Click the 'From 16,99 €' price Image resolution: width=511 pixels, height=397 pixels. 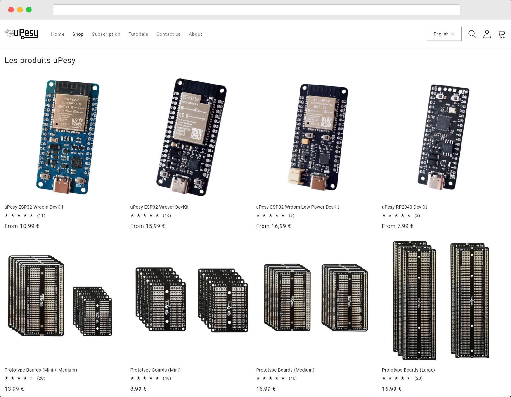click(273, 226)
